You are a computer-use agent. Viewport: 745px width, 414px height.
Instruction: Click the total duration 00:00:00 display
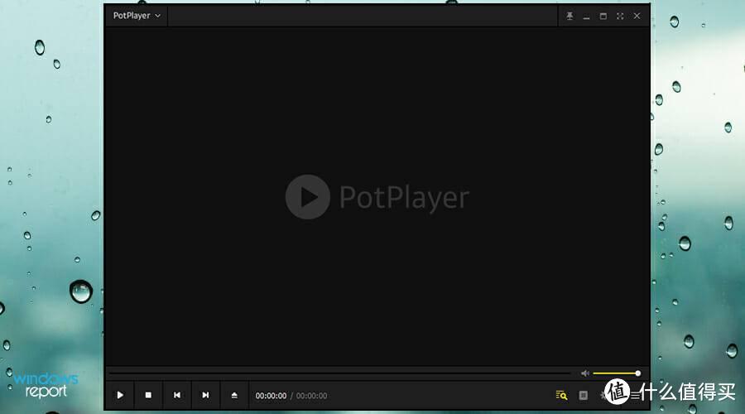[312, 396]
